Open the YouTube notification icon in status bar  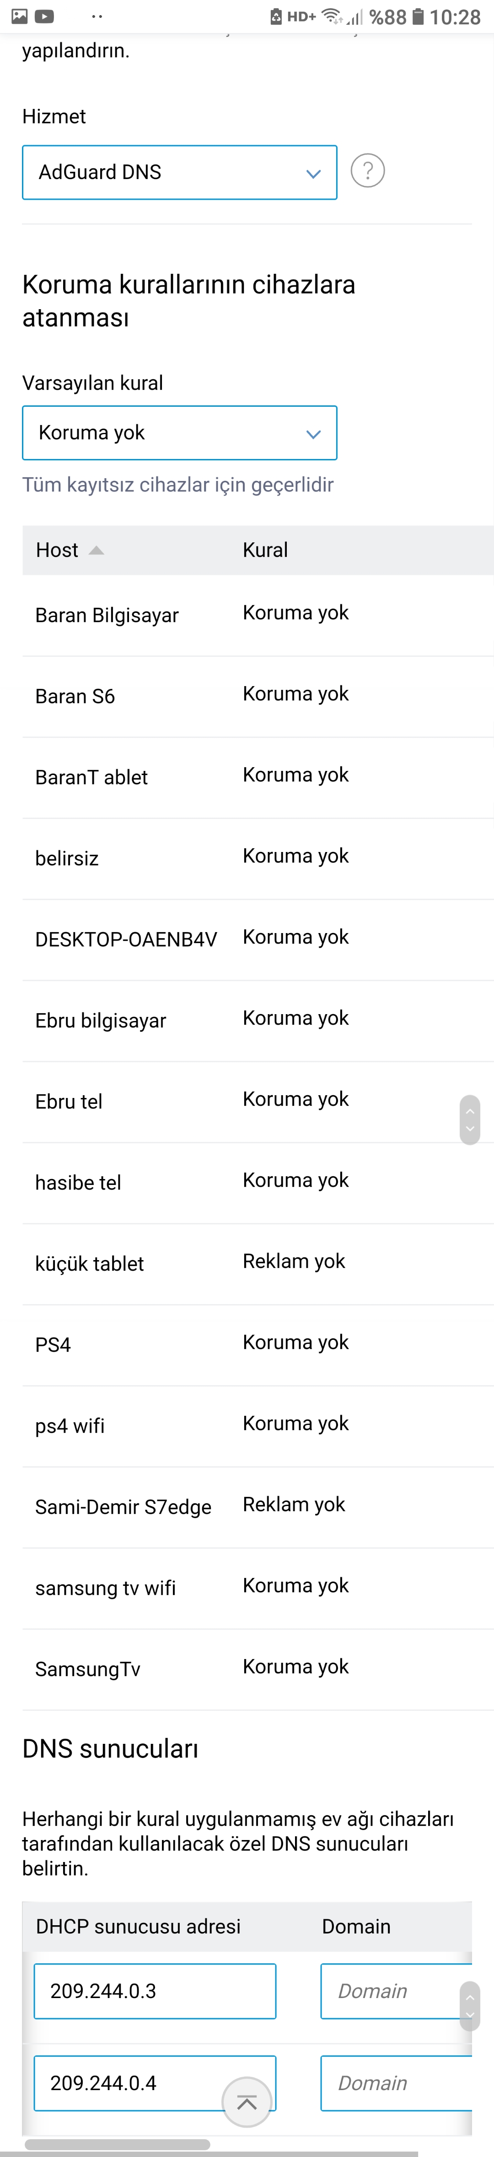[x=44, y=16]
